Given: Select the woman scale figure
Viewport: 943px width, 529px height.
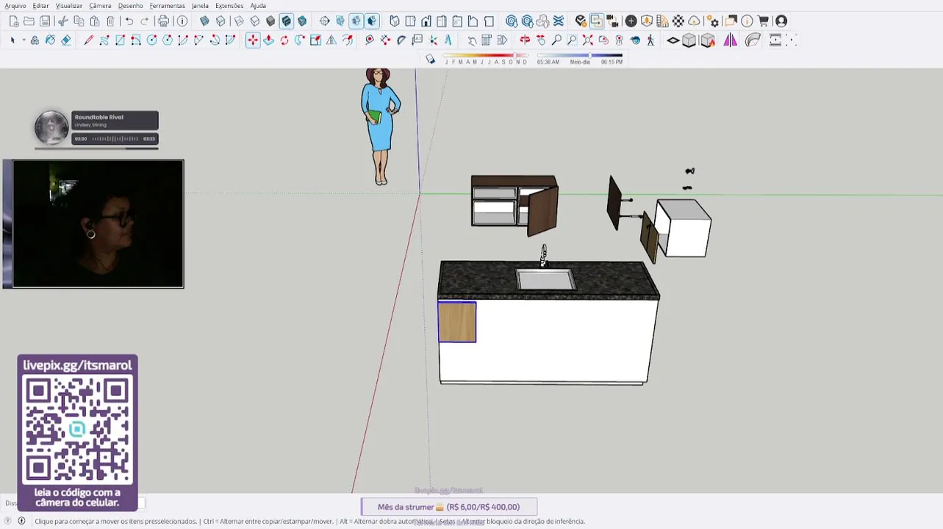Looking at the screenshot, I should [380, 126].
